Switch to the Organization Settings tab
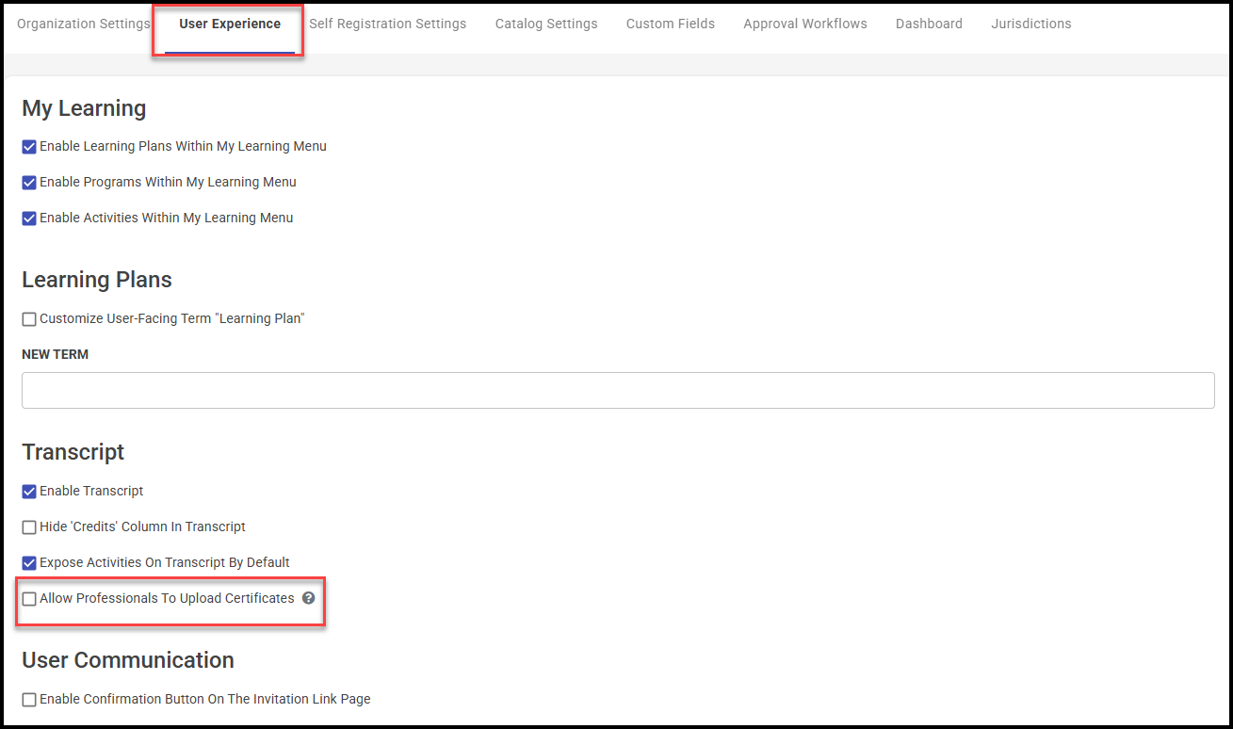 tap(83, 24)
